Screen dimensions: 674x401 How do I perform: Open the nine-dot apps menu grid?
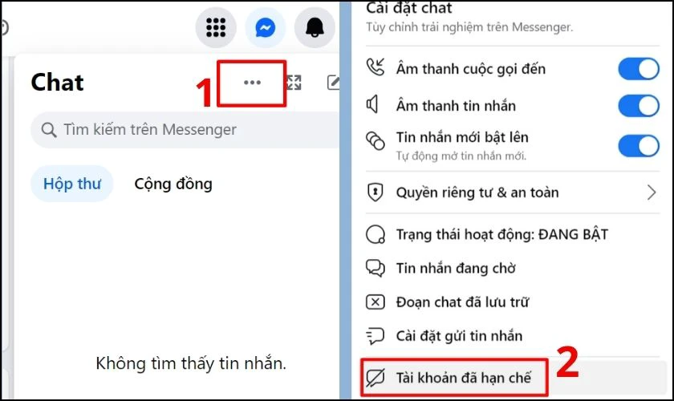[x=216, y=28]
